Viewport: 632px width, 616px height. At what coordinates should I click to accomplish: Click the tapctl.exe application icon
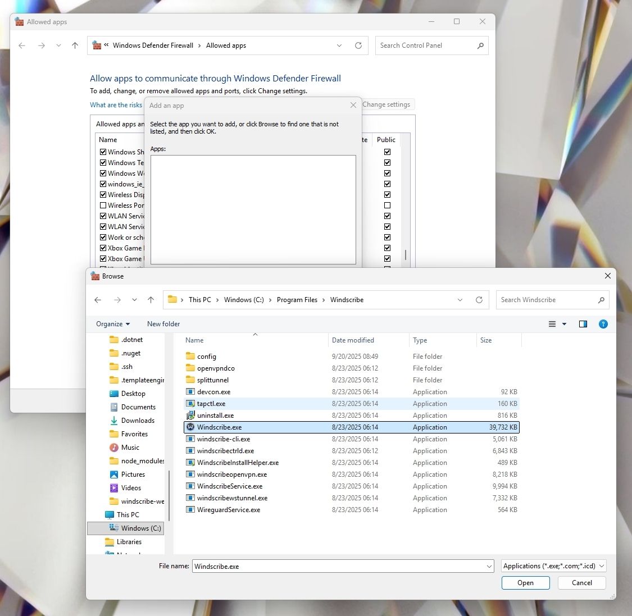click(190, 403)
